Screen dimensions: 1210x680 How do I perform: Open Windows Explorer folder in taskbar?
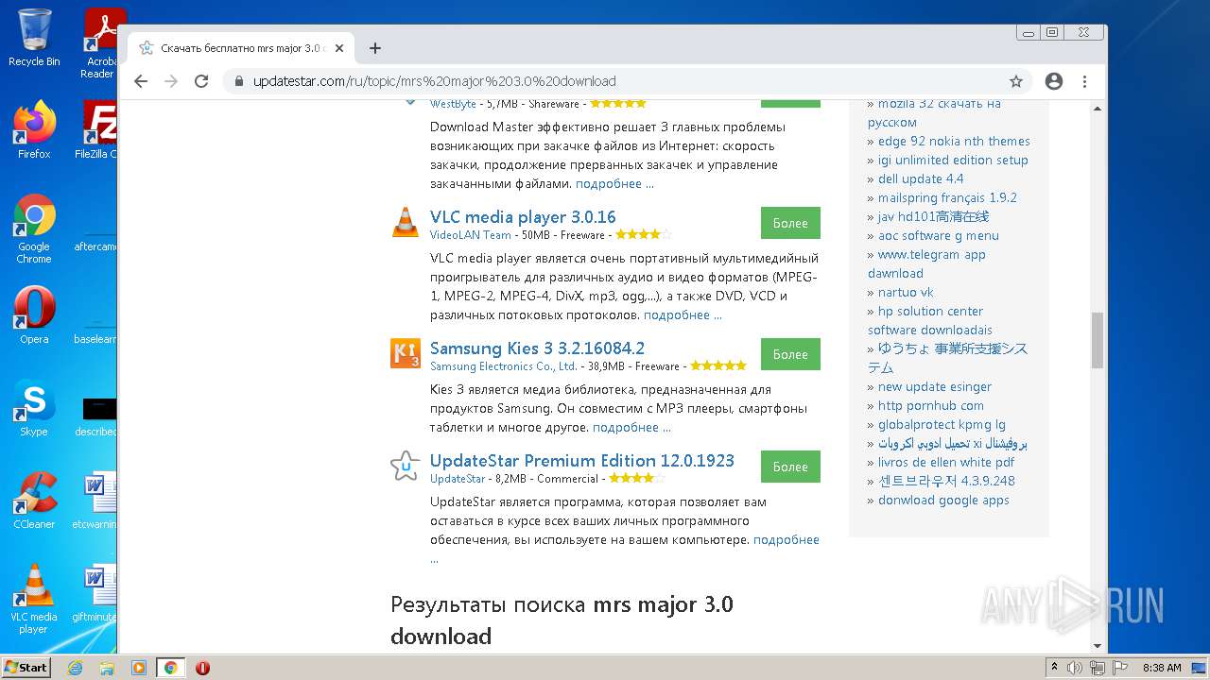pos(107,668)
